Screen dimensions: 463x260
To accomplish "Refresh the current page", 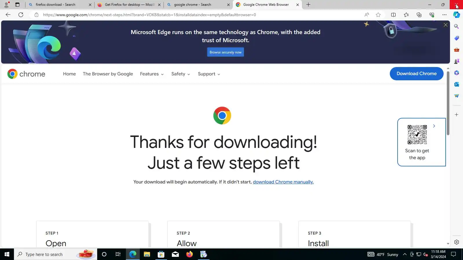I will [x=21, y=15].
